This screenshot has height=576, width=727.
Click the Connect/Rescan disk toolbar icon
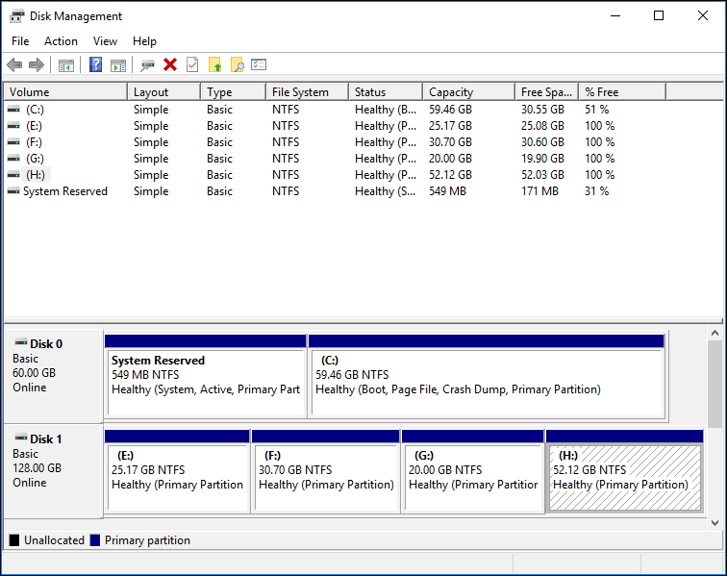(147, 65)
